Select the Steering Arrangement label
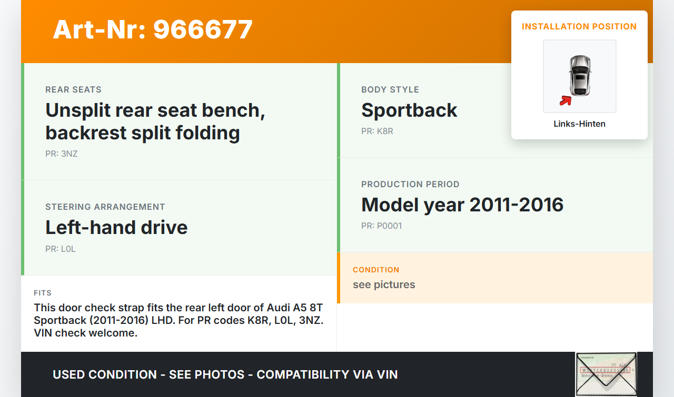 (105, 207)
